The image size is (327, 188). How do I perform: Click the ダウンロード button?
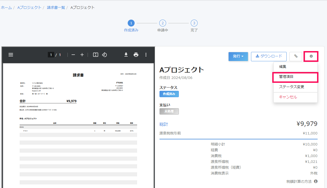269,56
